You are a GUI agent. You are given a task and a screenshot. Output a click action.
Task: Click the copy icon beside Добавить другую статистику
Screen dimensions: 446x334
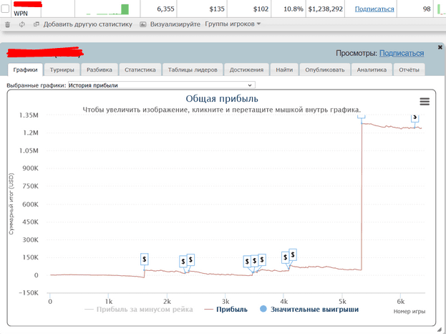point(36,24)
